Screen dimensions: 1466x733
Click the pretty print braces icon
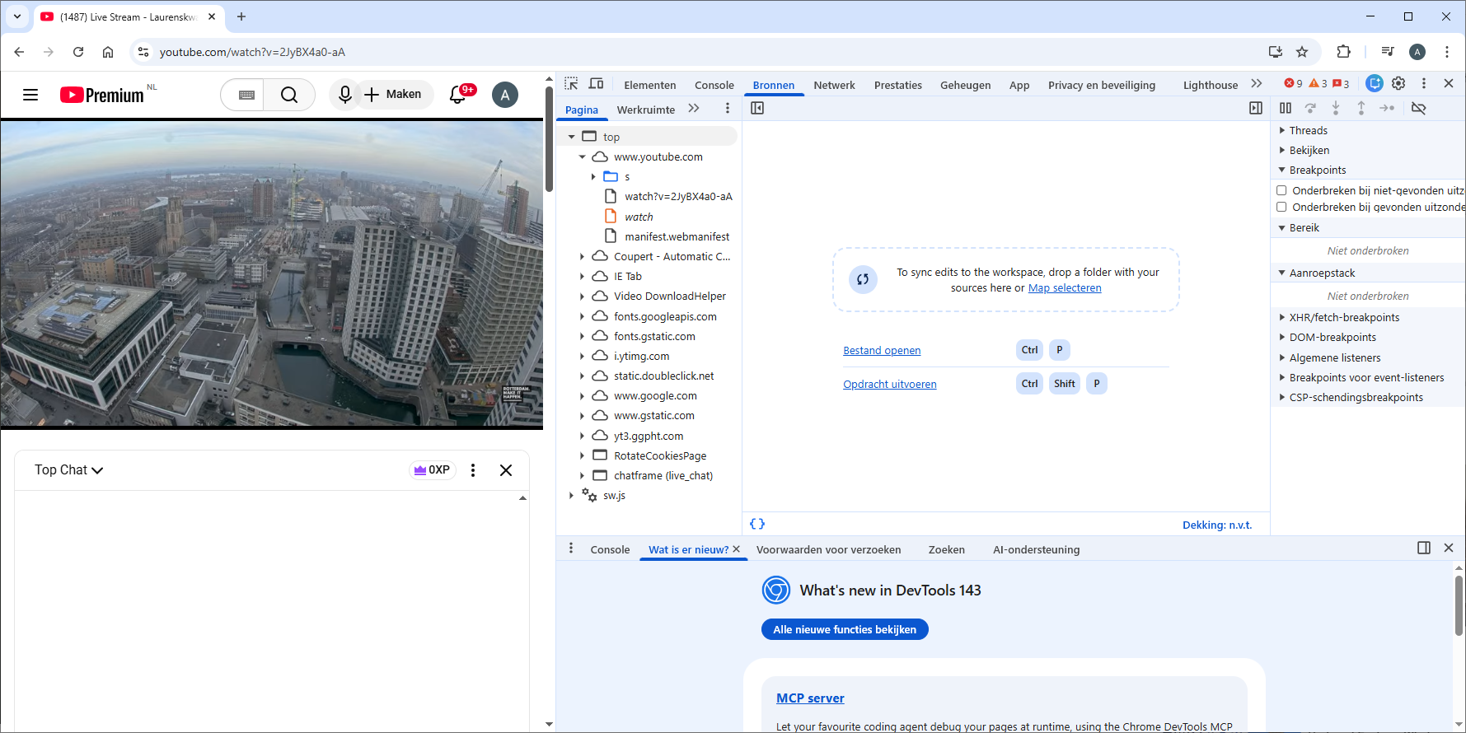point(757,524)
